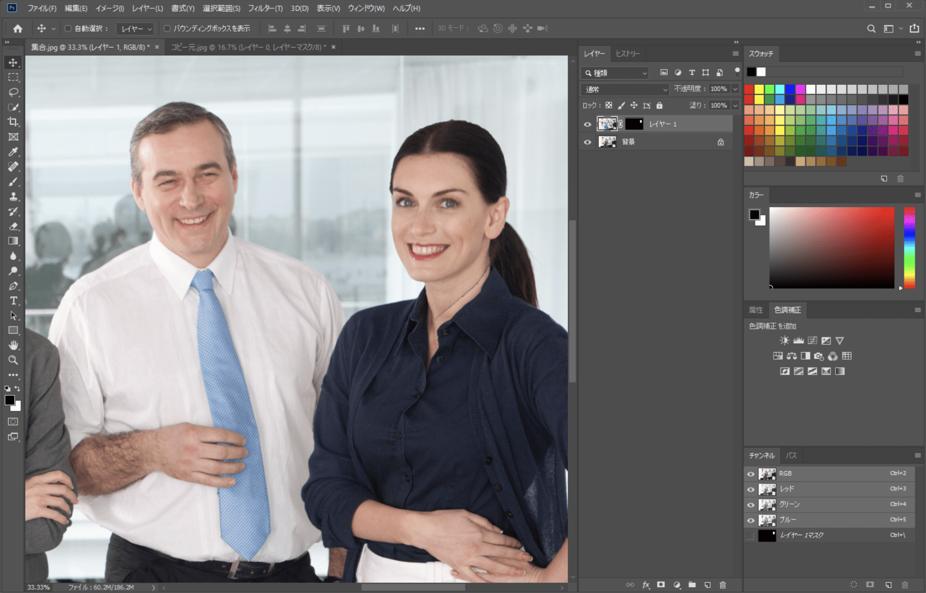Expand the 不透明度 opacity dropdown arrow
926x593 pixels.
pos(735,89)
